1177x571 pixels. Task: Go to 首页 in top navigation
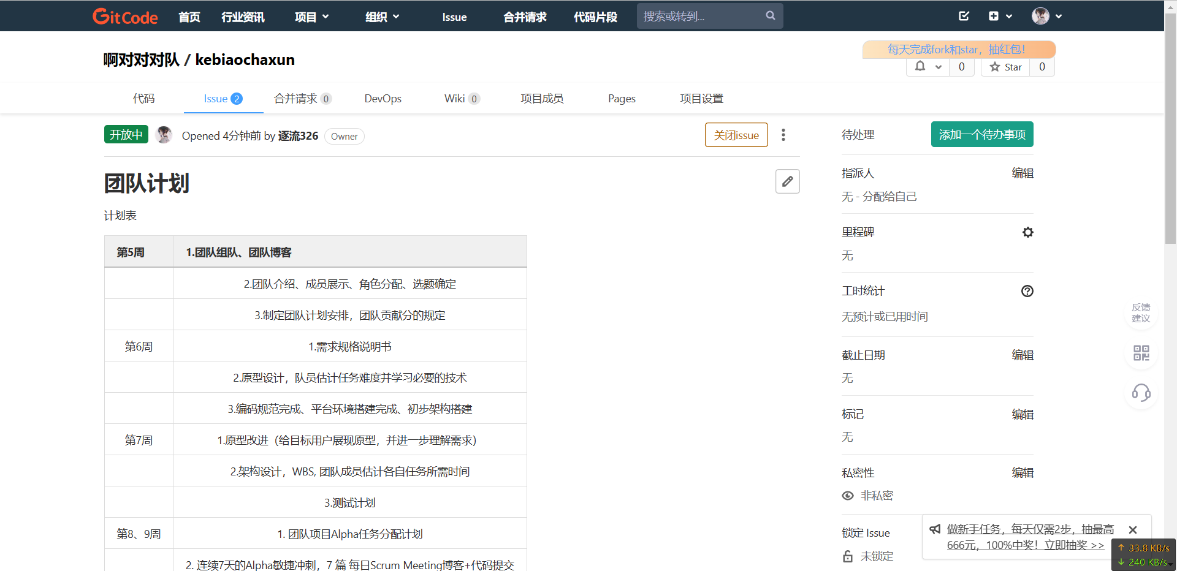point(189,17)
